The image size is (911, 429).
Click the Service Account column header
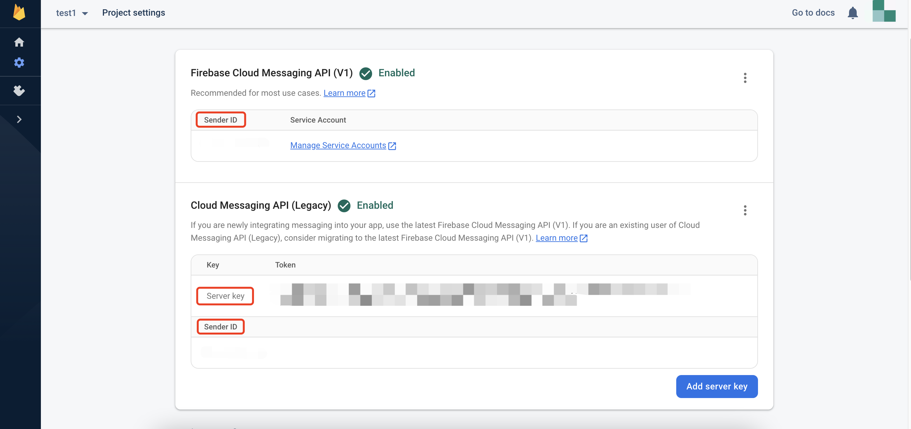pyautogui.click(x=318, y=120)
